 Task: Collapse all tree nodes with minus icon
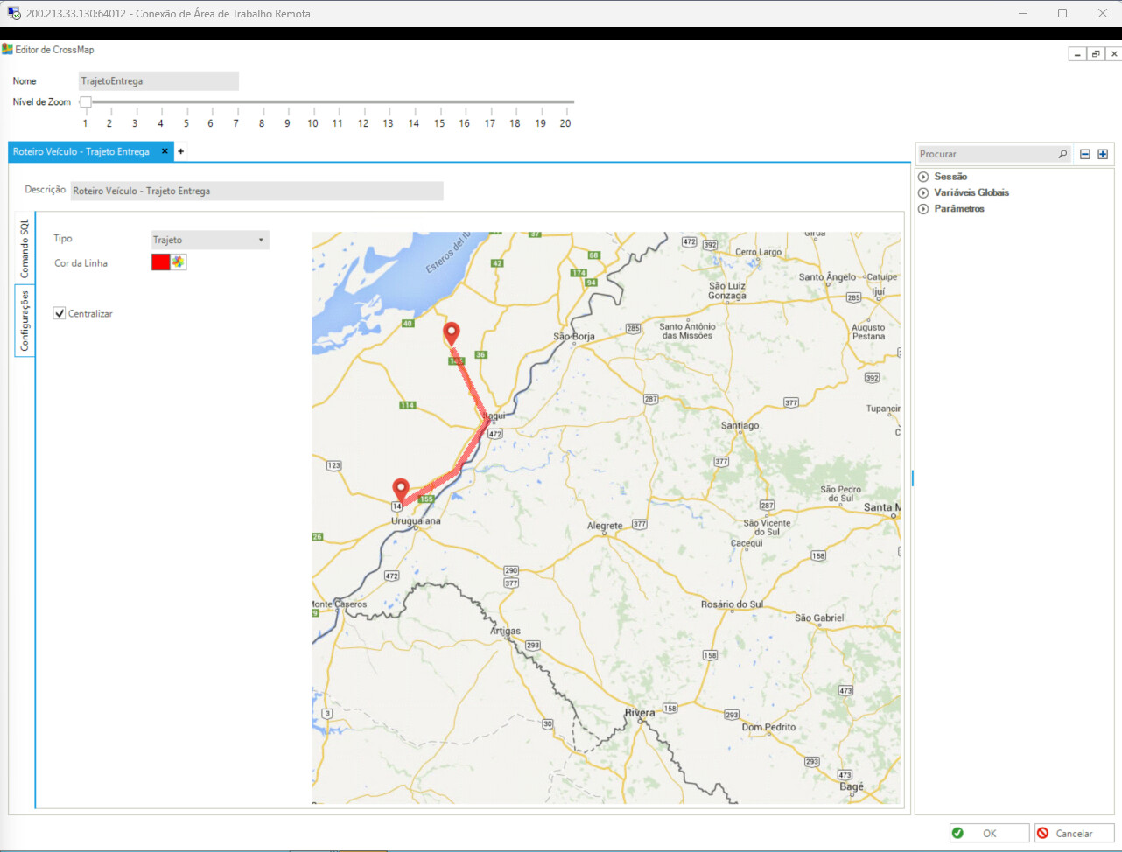tap(1085, 154)
